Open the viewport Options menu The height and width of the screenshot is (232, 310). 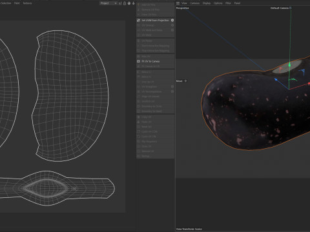[x=218, y=3]
